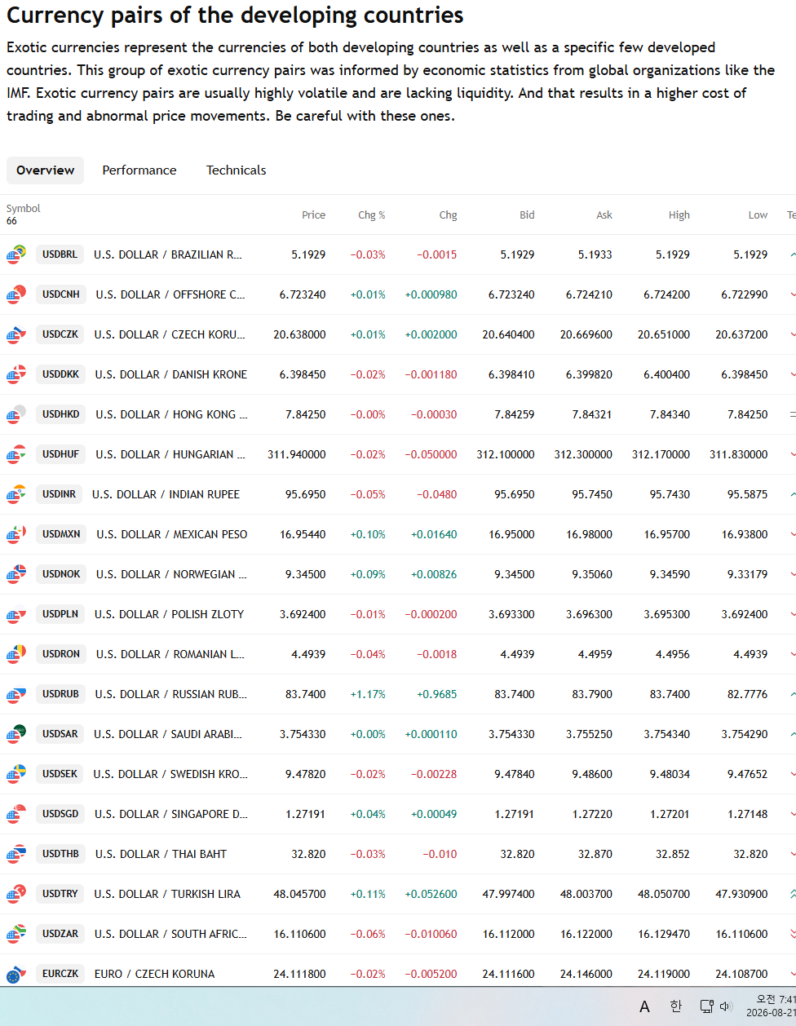Switch to the Performance tab
This screenshot has height=1026, width=796.
(139, 170)
